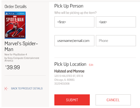Click the Pick Up Person heading

tap(69, 6)
